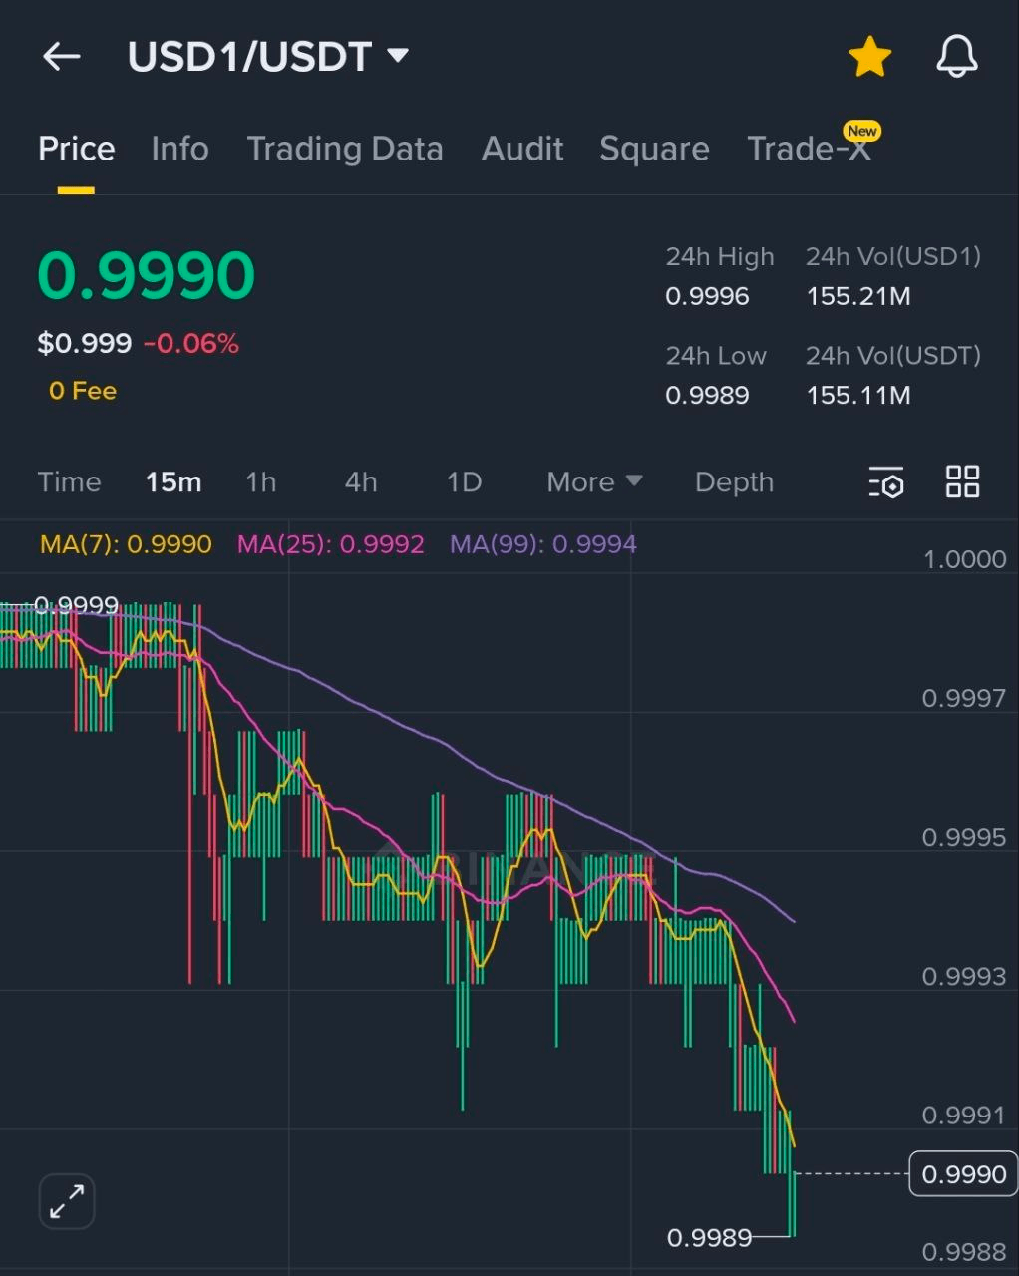Screen dimensions: 1019x1276
Task: Open the Time interval options
Action: pyautogui.click(x=69, y=481)
